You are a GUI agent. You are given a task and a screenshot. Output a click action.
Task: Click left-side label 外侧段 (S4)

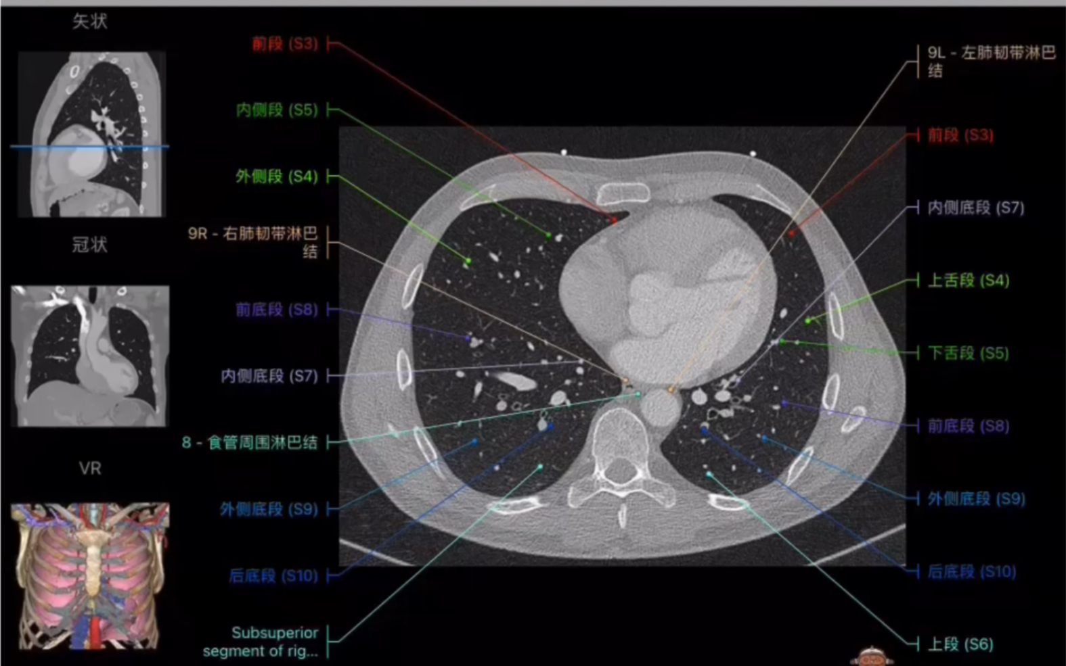click(277, 176)
